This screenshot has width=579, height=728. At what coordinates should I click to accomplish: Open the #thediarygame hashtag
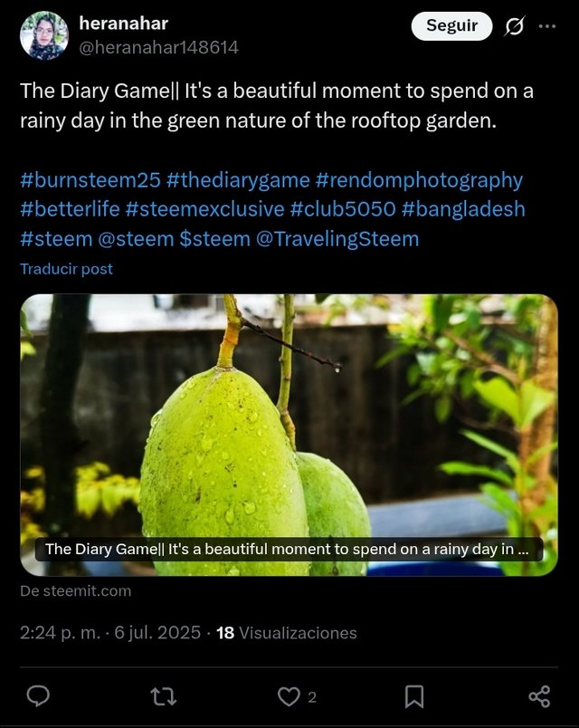click(238, 180)
